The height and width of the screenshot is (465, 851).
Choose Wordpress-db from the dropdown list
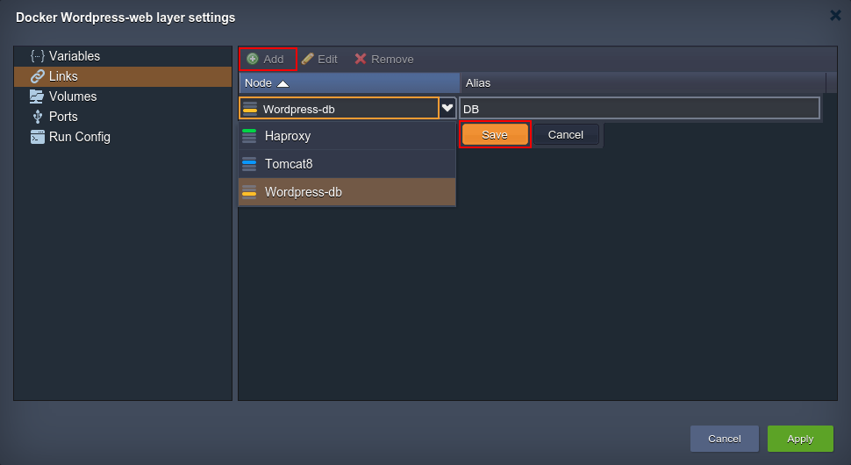(347, 192)
